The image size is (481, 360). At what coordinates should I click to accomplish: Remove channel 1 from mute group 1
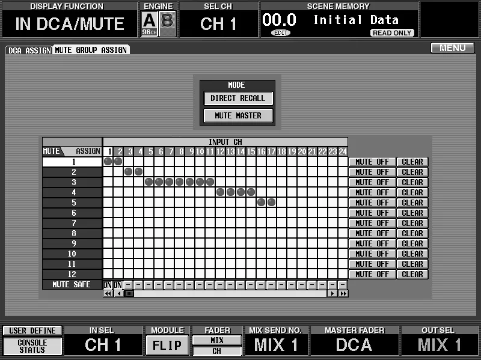(x=108, y=162)
